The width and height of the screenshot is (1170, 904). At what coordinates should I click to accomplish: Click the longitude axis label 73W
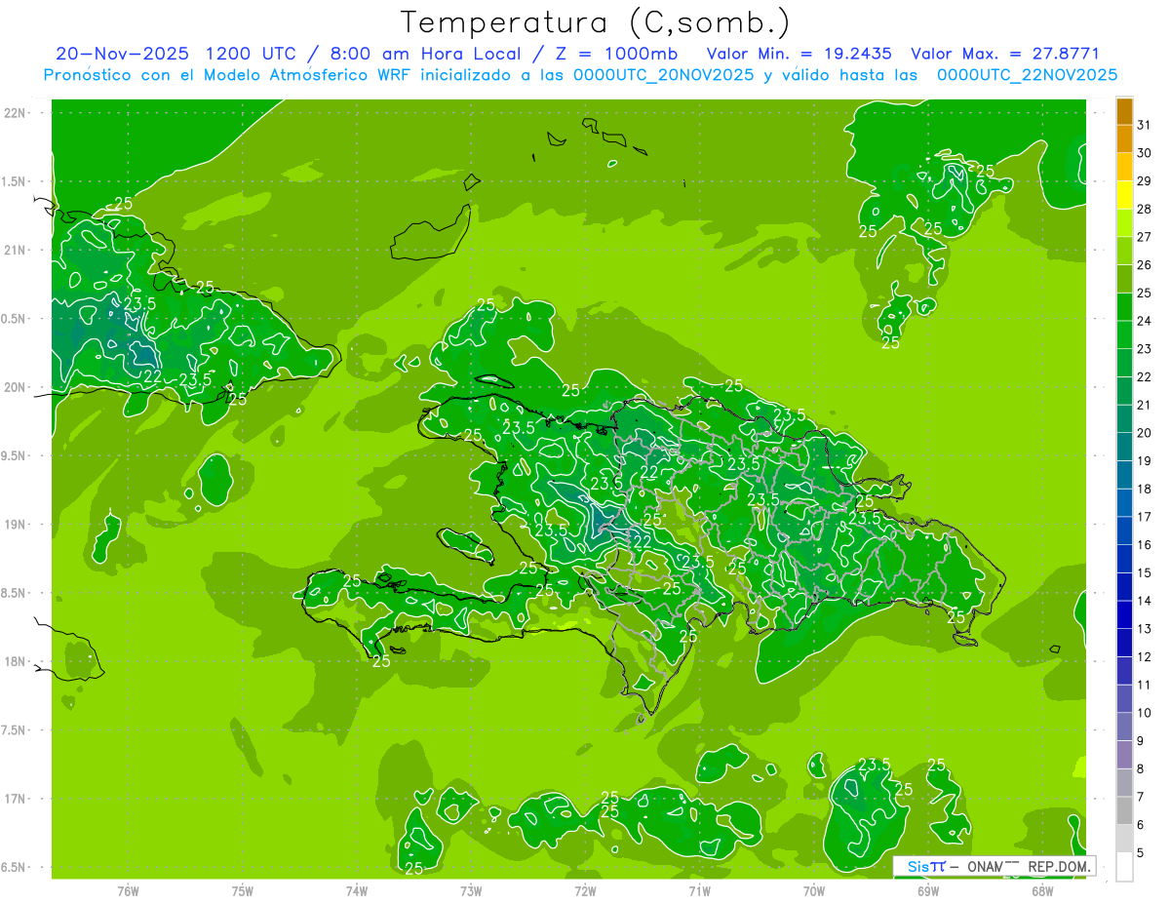pos(471,891)
